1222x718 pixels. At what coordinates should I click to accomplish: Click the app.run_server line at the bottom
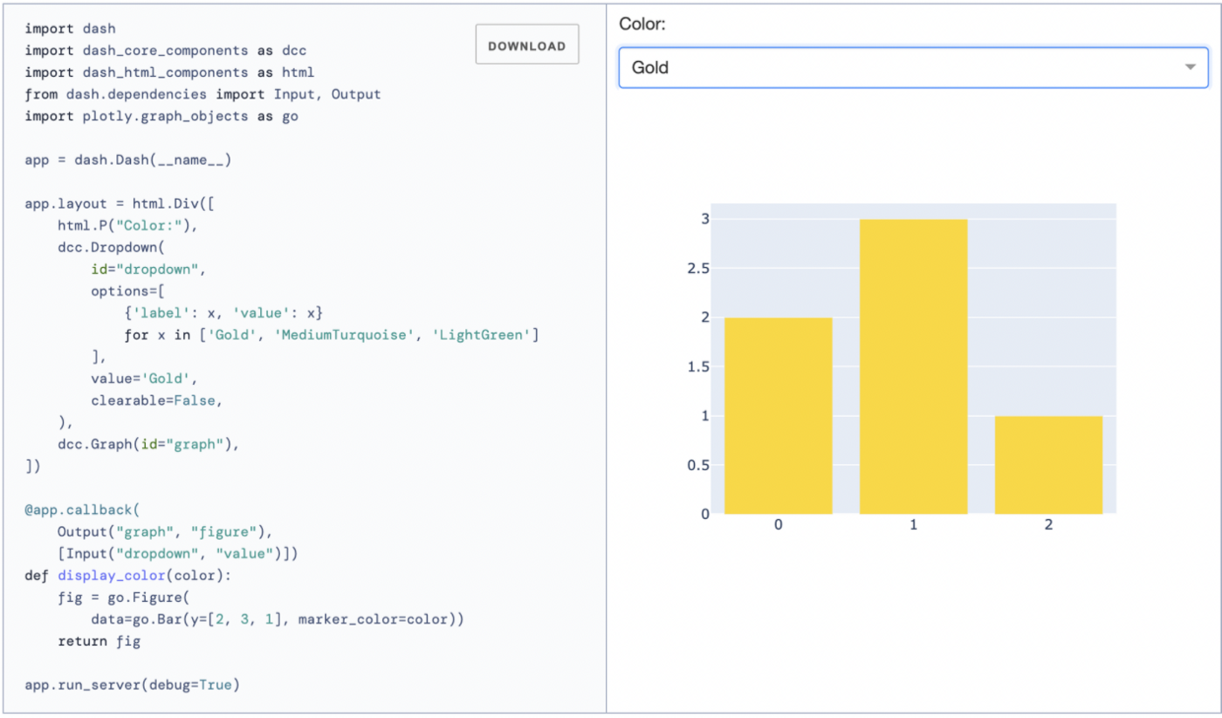point(129,685)
